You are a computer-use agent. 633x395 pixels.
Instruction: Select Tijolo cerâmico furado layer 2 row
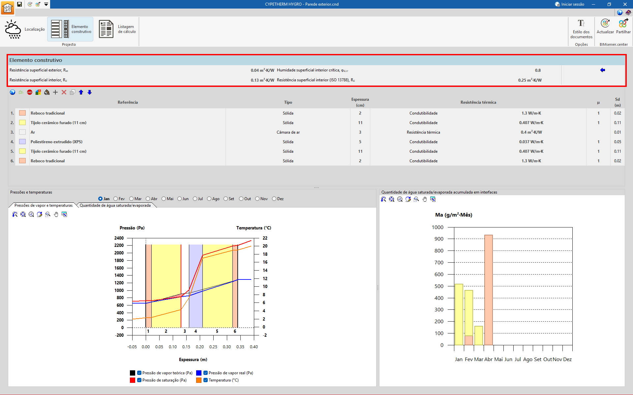coord(59,123)
